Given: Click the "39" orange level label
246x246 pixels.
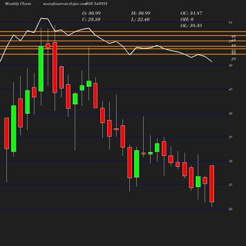Looking at the screenshot, I should [233, 45].
